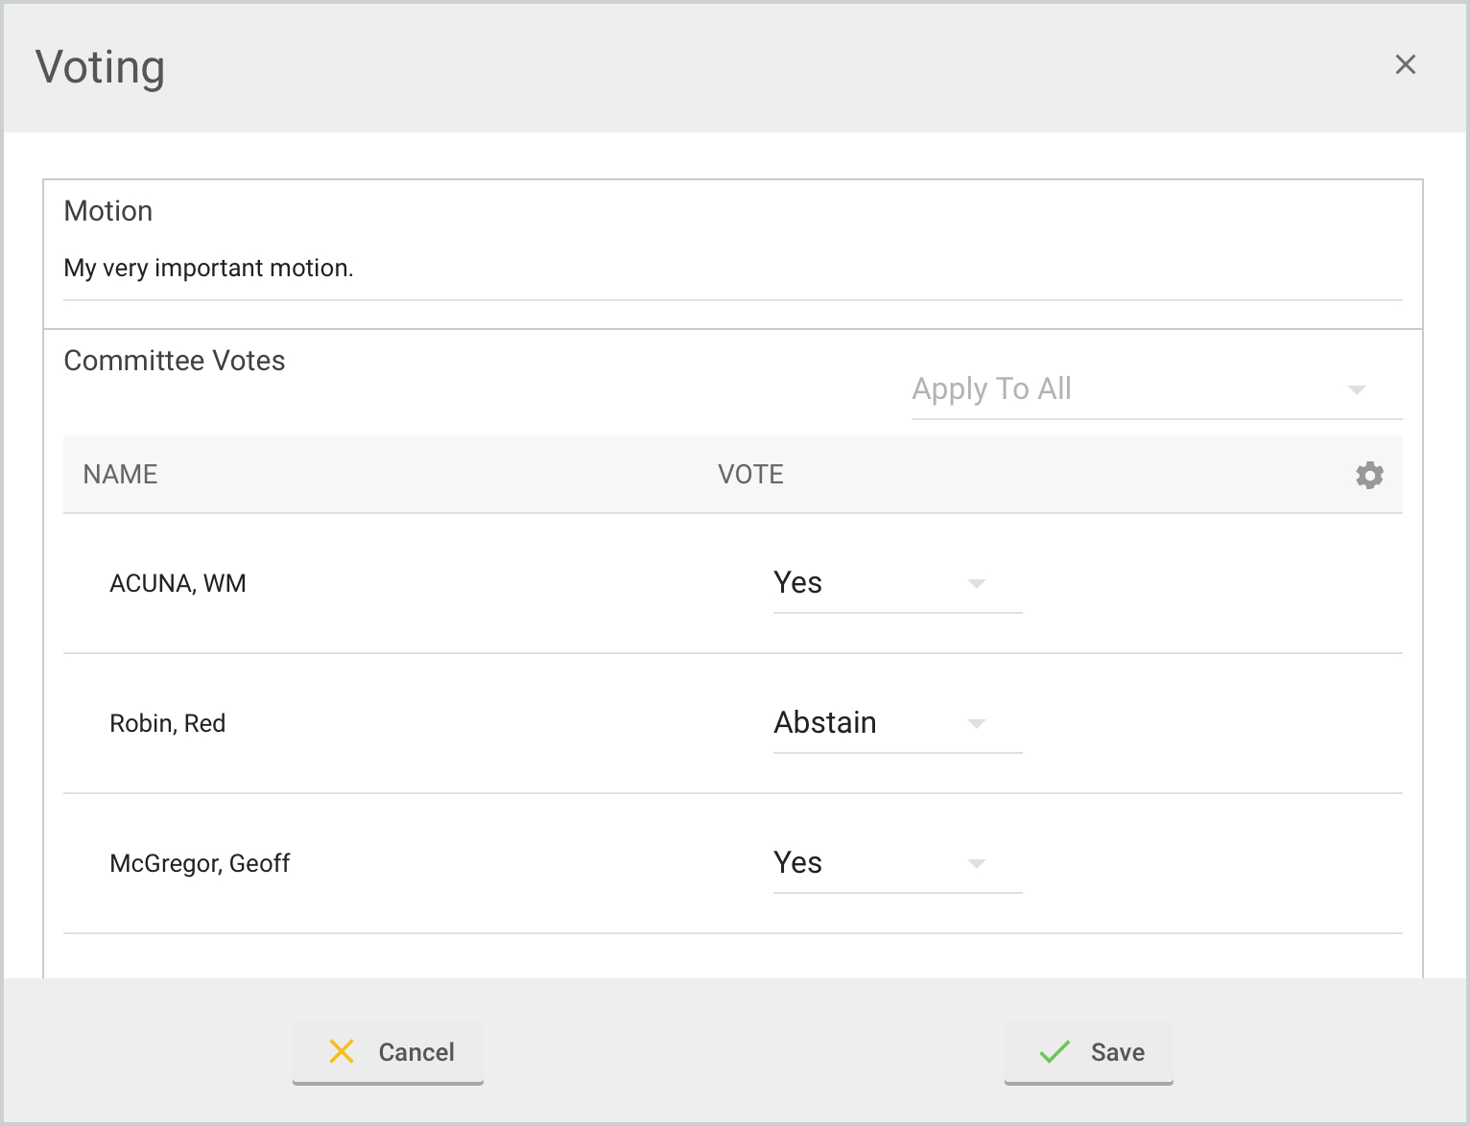Select the Robin, Red name cell
The height and width of the screenshot is (1126, 1470).
coord(168,724)
